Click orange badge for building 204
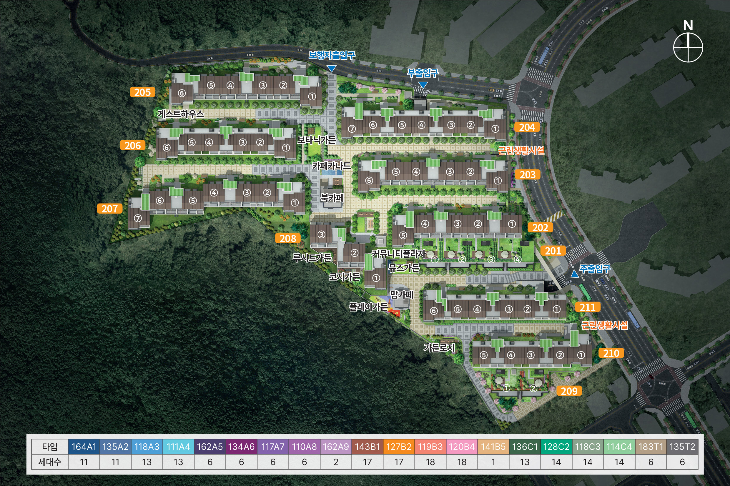 tap(527, 127)
